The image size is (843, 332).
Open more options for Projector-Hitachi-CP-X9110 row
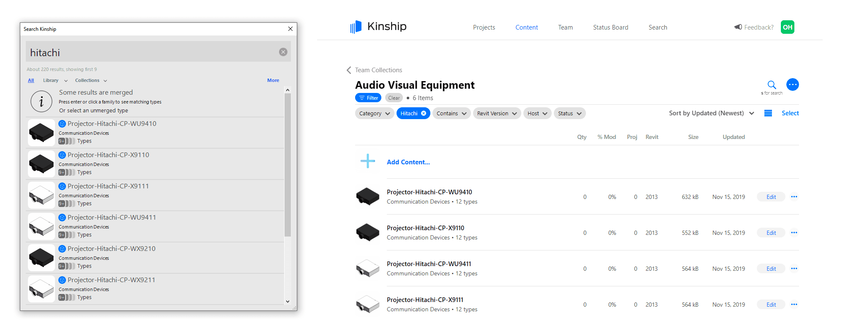pos(794,232)
